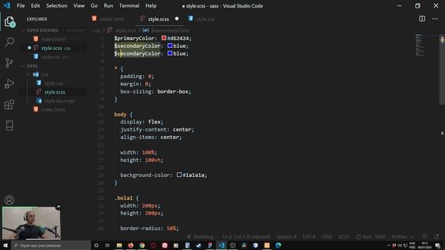Click the unsaved dot on style.scss tab
Screen dimensions: 445x250
[177, 19]
